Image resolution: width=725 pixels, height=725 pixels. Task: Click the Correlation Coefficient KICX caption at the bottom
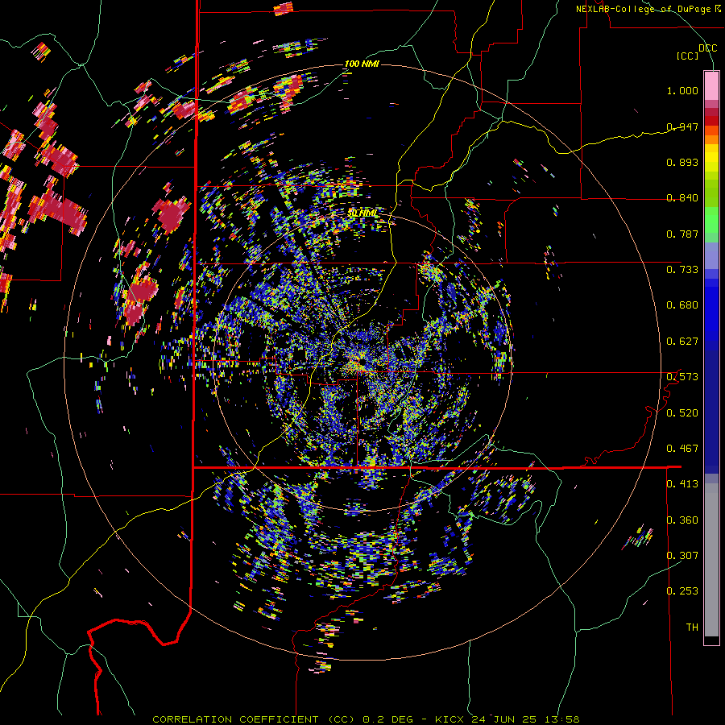pyautogui.click(x=366, y=719)
